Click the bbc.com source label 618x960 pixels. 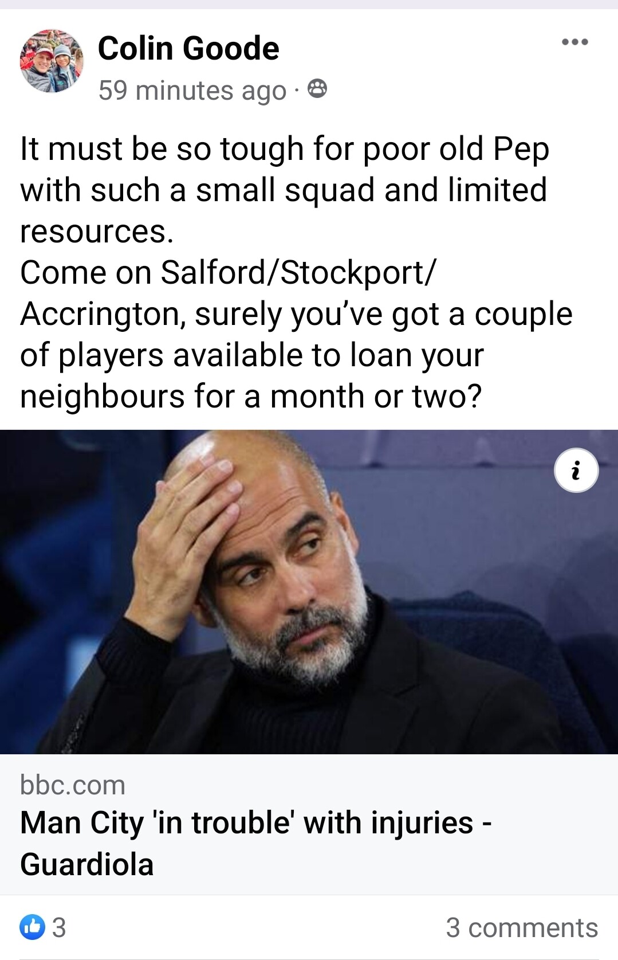(72, 785)
